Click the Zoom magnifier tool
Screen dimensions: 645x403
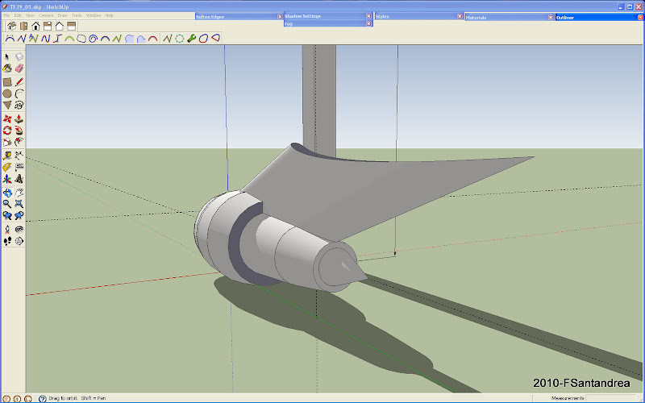(7, 204)
